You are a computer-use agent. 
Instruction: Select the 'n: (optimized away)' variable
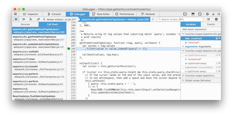pyautogui.click(x=201, y=63)
